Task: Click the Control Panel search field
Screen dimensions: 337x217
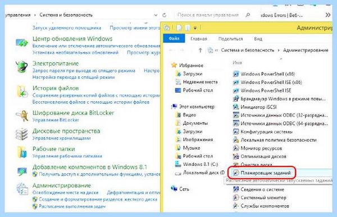Action: tap(208, 15)
